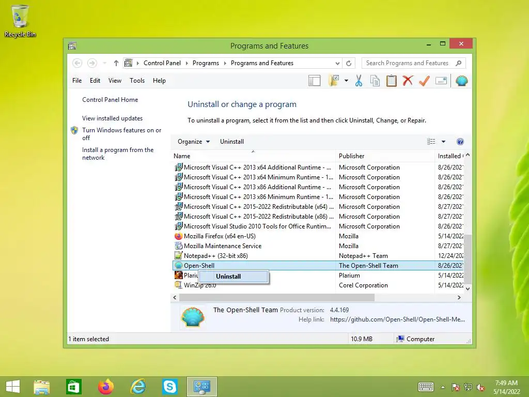Click Plarium publisher cell
The image size is (529, 397).
349,276
